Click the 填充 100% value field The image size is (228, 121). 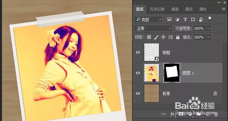click(x=200, y=37)
